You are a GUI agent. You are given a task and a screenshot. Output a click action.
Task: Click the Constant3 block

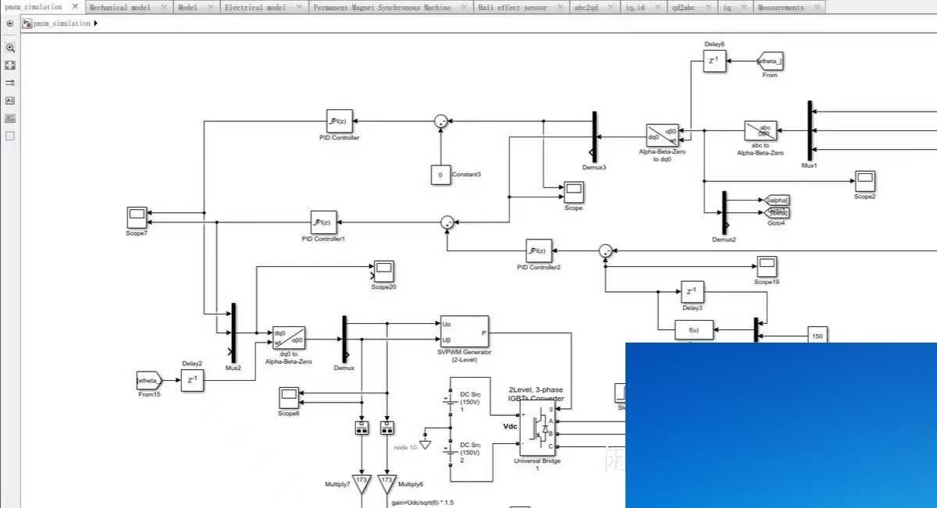[440, 175]
